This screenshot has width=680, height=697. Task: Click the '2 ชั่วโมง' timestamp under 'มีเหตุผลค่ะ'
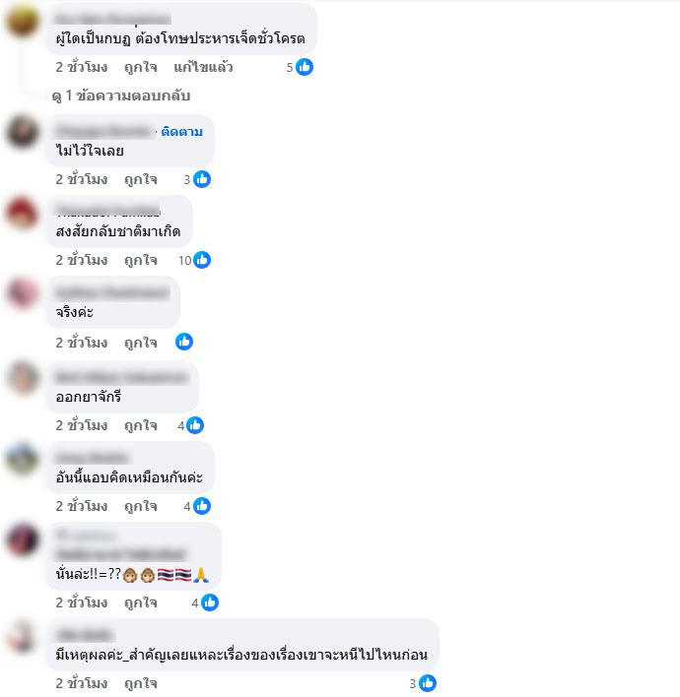(x=82, y=683)
